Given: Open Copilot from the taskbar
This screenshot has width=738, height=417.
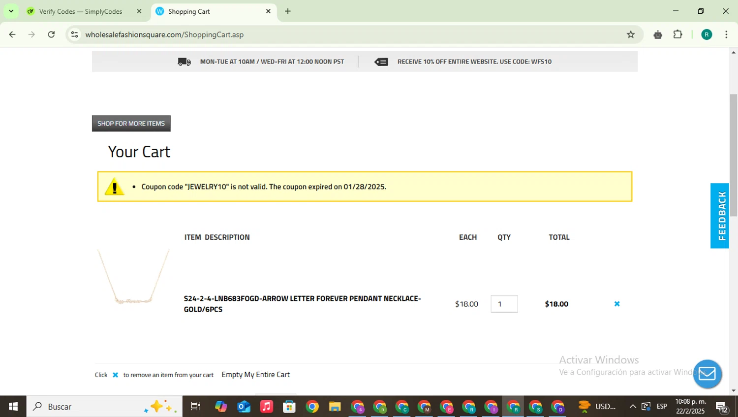Looking at the screenshot, I should pyautogui.click(x=221, y=407).
